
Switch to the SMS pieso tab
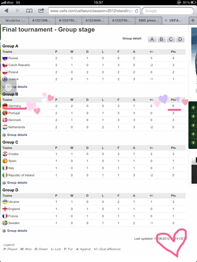pyautogui.click(x=148, y=21)
